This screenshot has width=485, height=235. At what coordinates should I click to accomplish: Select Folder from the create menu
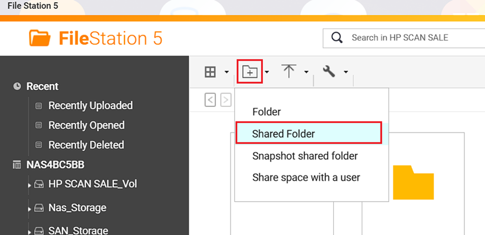pos(266,112)
